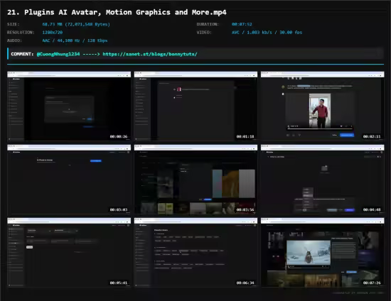Open the thumbnail stamped 00:02:11

point(323,106)
